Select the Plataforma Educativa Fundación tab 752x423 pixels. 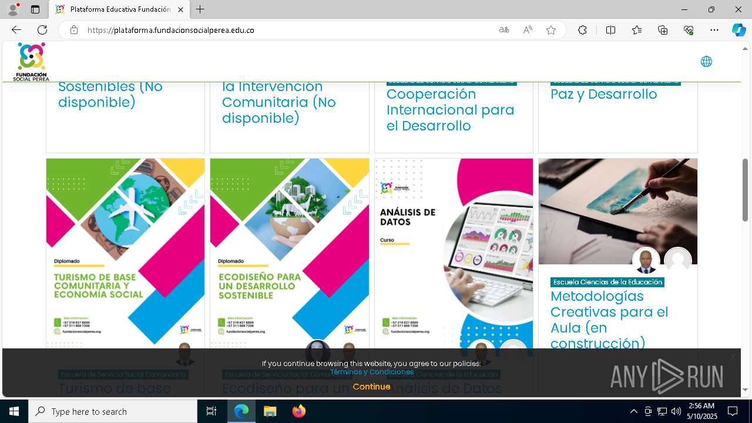[x=119, y=9]
